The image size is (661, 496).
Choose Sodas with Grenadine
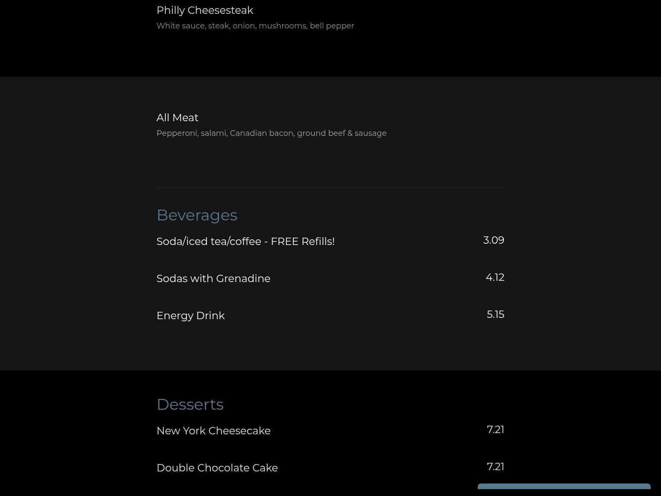pyautogui.click(x=213, y=279)
